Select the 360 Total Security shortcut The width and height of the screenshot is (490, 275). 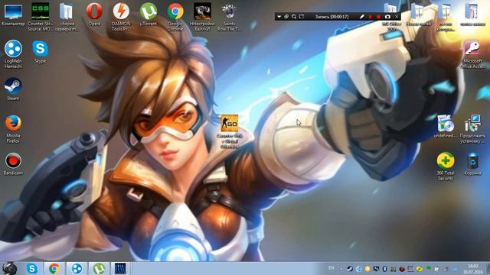[x=446, y=167]
